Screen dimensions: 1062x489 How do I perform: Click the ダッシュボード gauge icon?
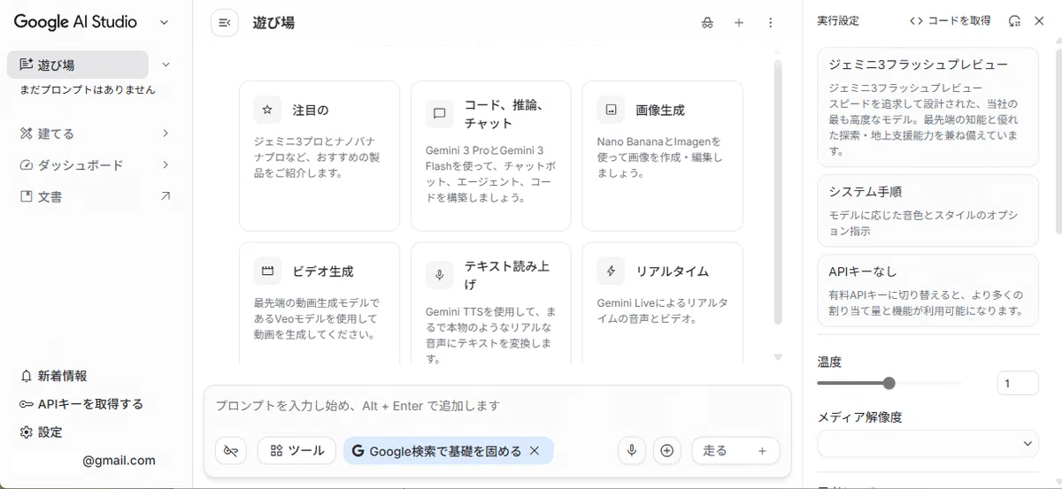(27, 165)
